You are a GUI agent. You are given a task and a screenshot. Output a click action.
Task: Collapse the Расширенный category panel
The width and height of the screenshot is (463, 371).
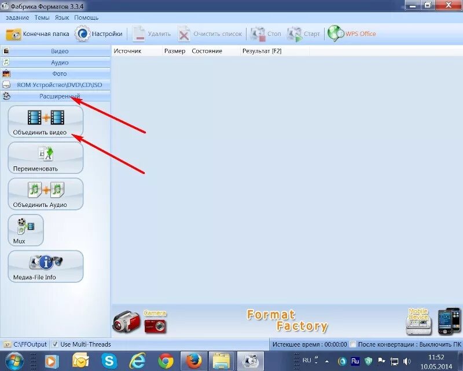point(56,96)
